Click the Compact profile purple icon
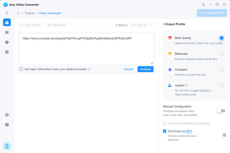The height and width of the screenshot is (153, 230). point(170,70)
